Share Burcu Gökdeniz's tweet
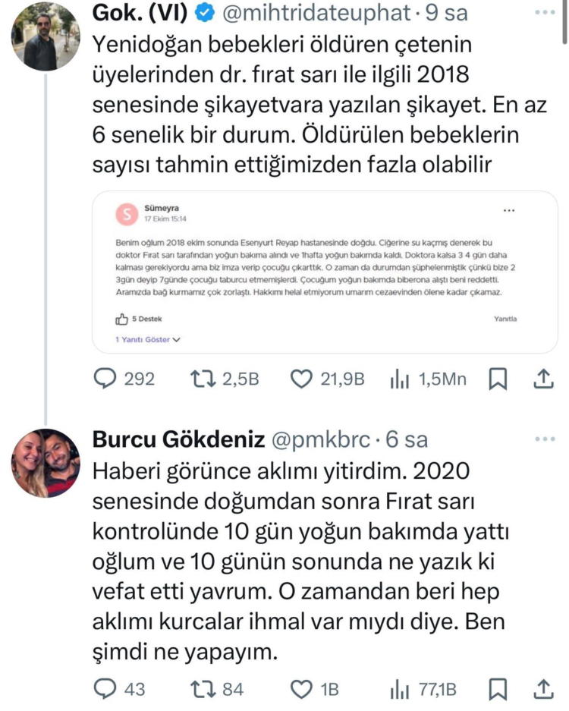 tap(543, 689)
